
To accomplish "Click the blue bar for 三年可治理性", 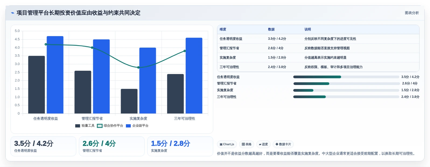I will click(x=194, y=76).
